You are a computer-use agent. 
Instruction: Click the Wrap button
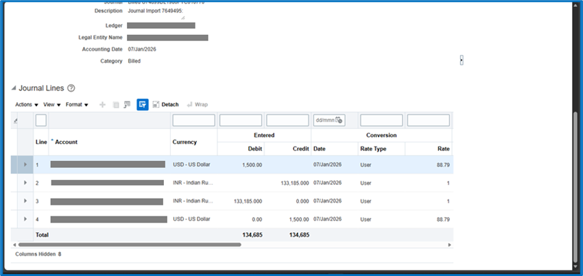(197, 105)
